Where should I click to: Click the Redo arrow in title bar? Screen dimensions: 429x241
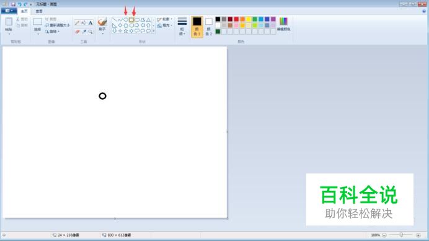[x=25, y=4]
